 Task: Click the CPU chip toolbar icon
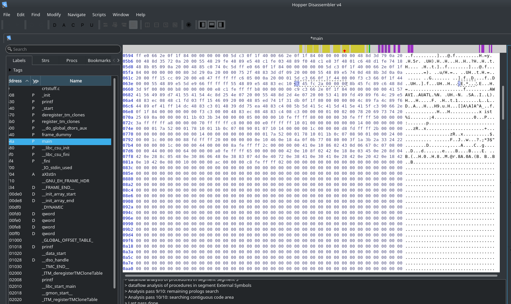tap(189, 25)
